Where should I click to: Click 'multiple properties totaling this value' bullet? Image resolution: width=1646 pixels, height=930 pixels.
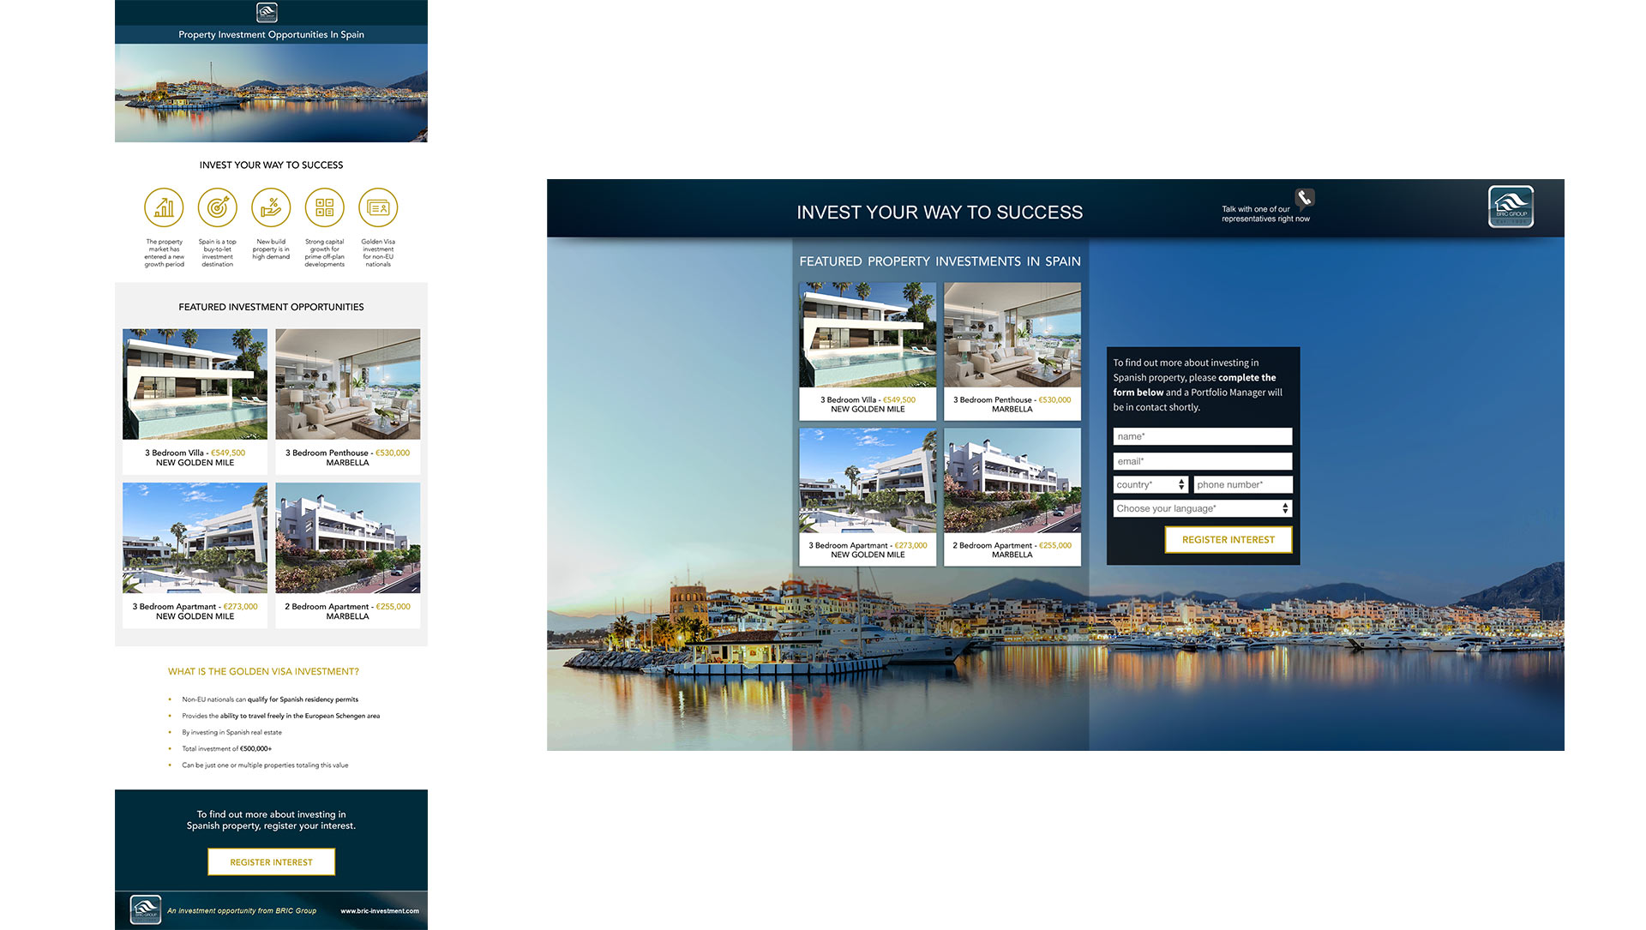tap(265, 765)
